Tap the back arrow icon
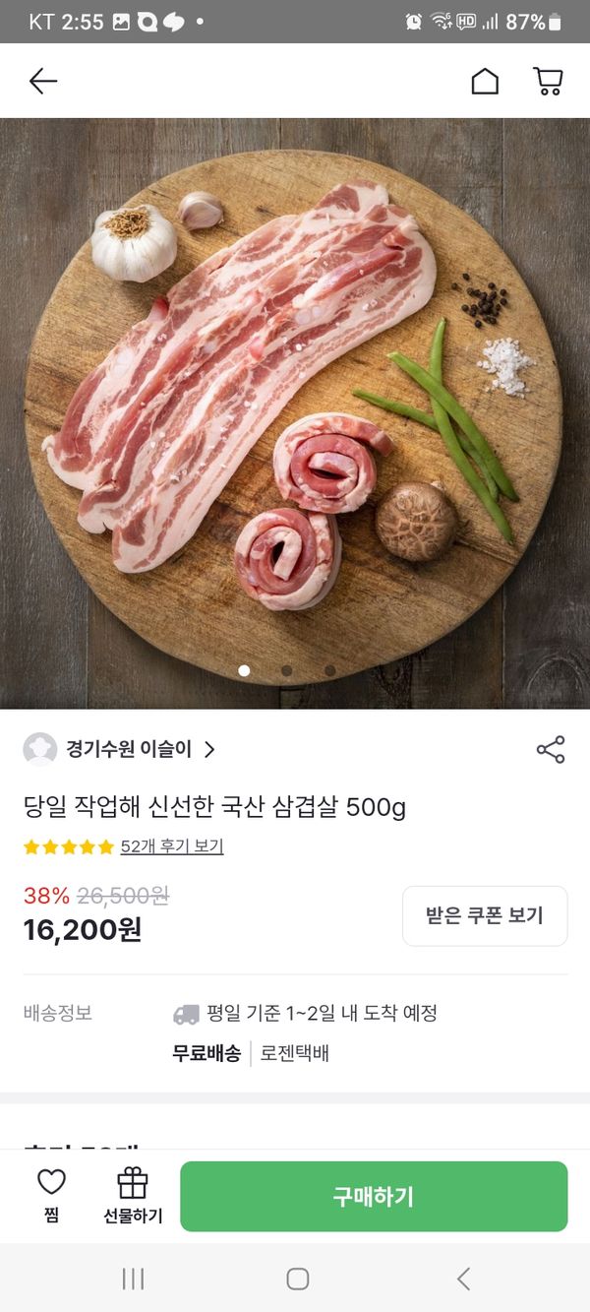 43,81
